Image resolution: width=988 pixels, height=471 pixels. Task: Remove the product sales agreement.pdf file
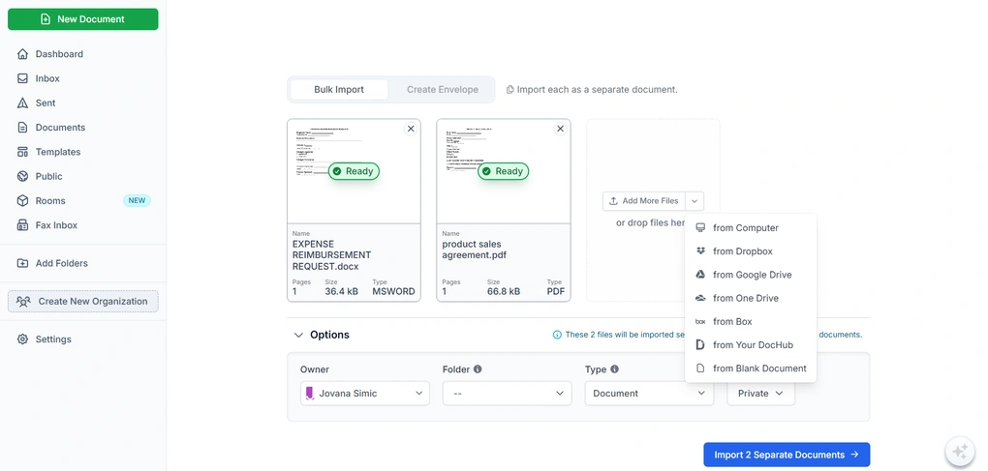pos(560,129)
